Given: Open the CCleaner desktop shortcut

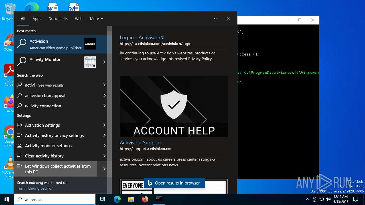Looking at the screenshot, I should (9, 42).
